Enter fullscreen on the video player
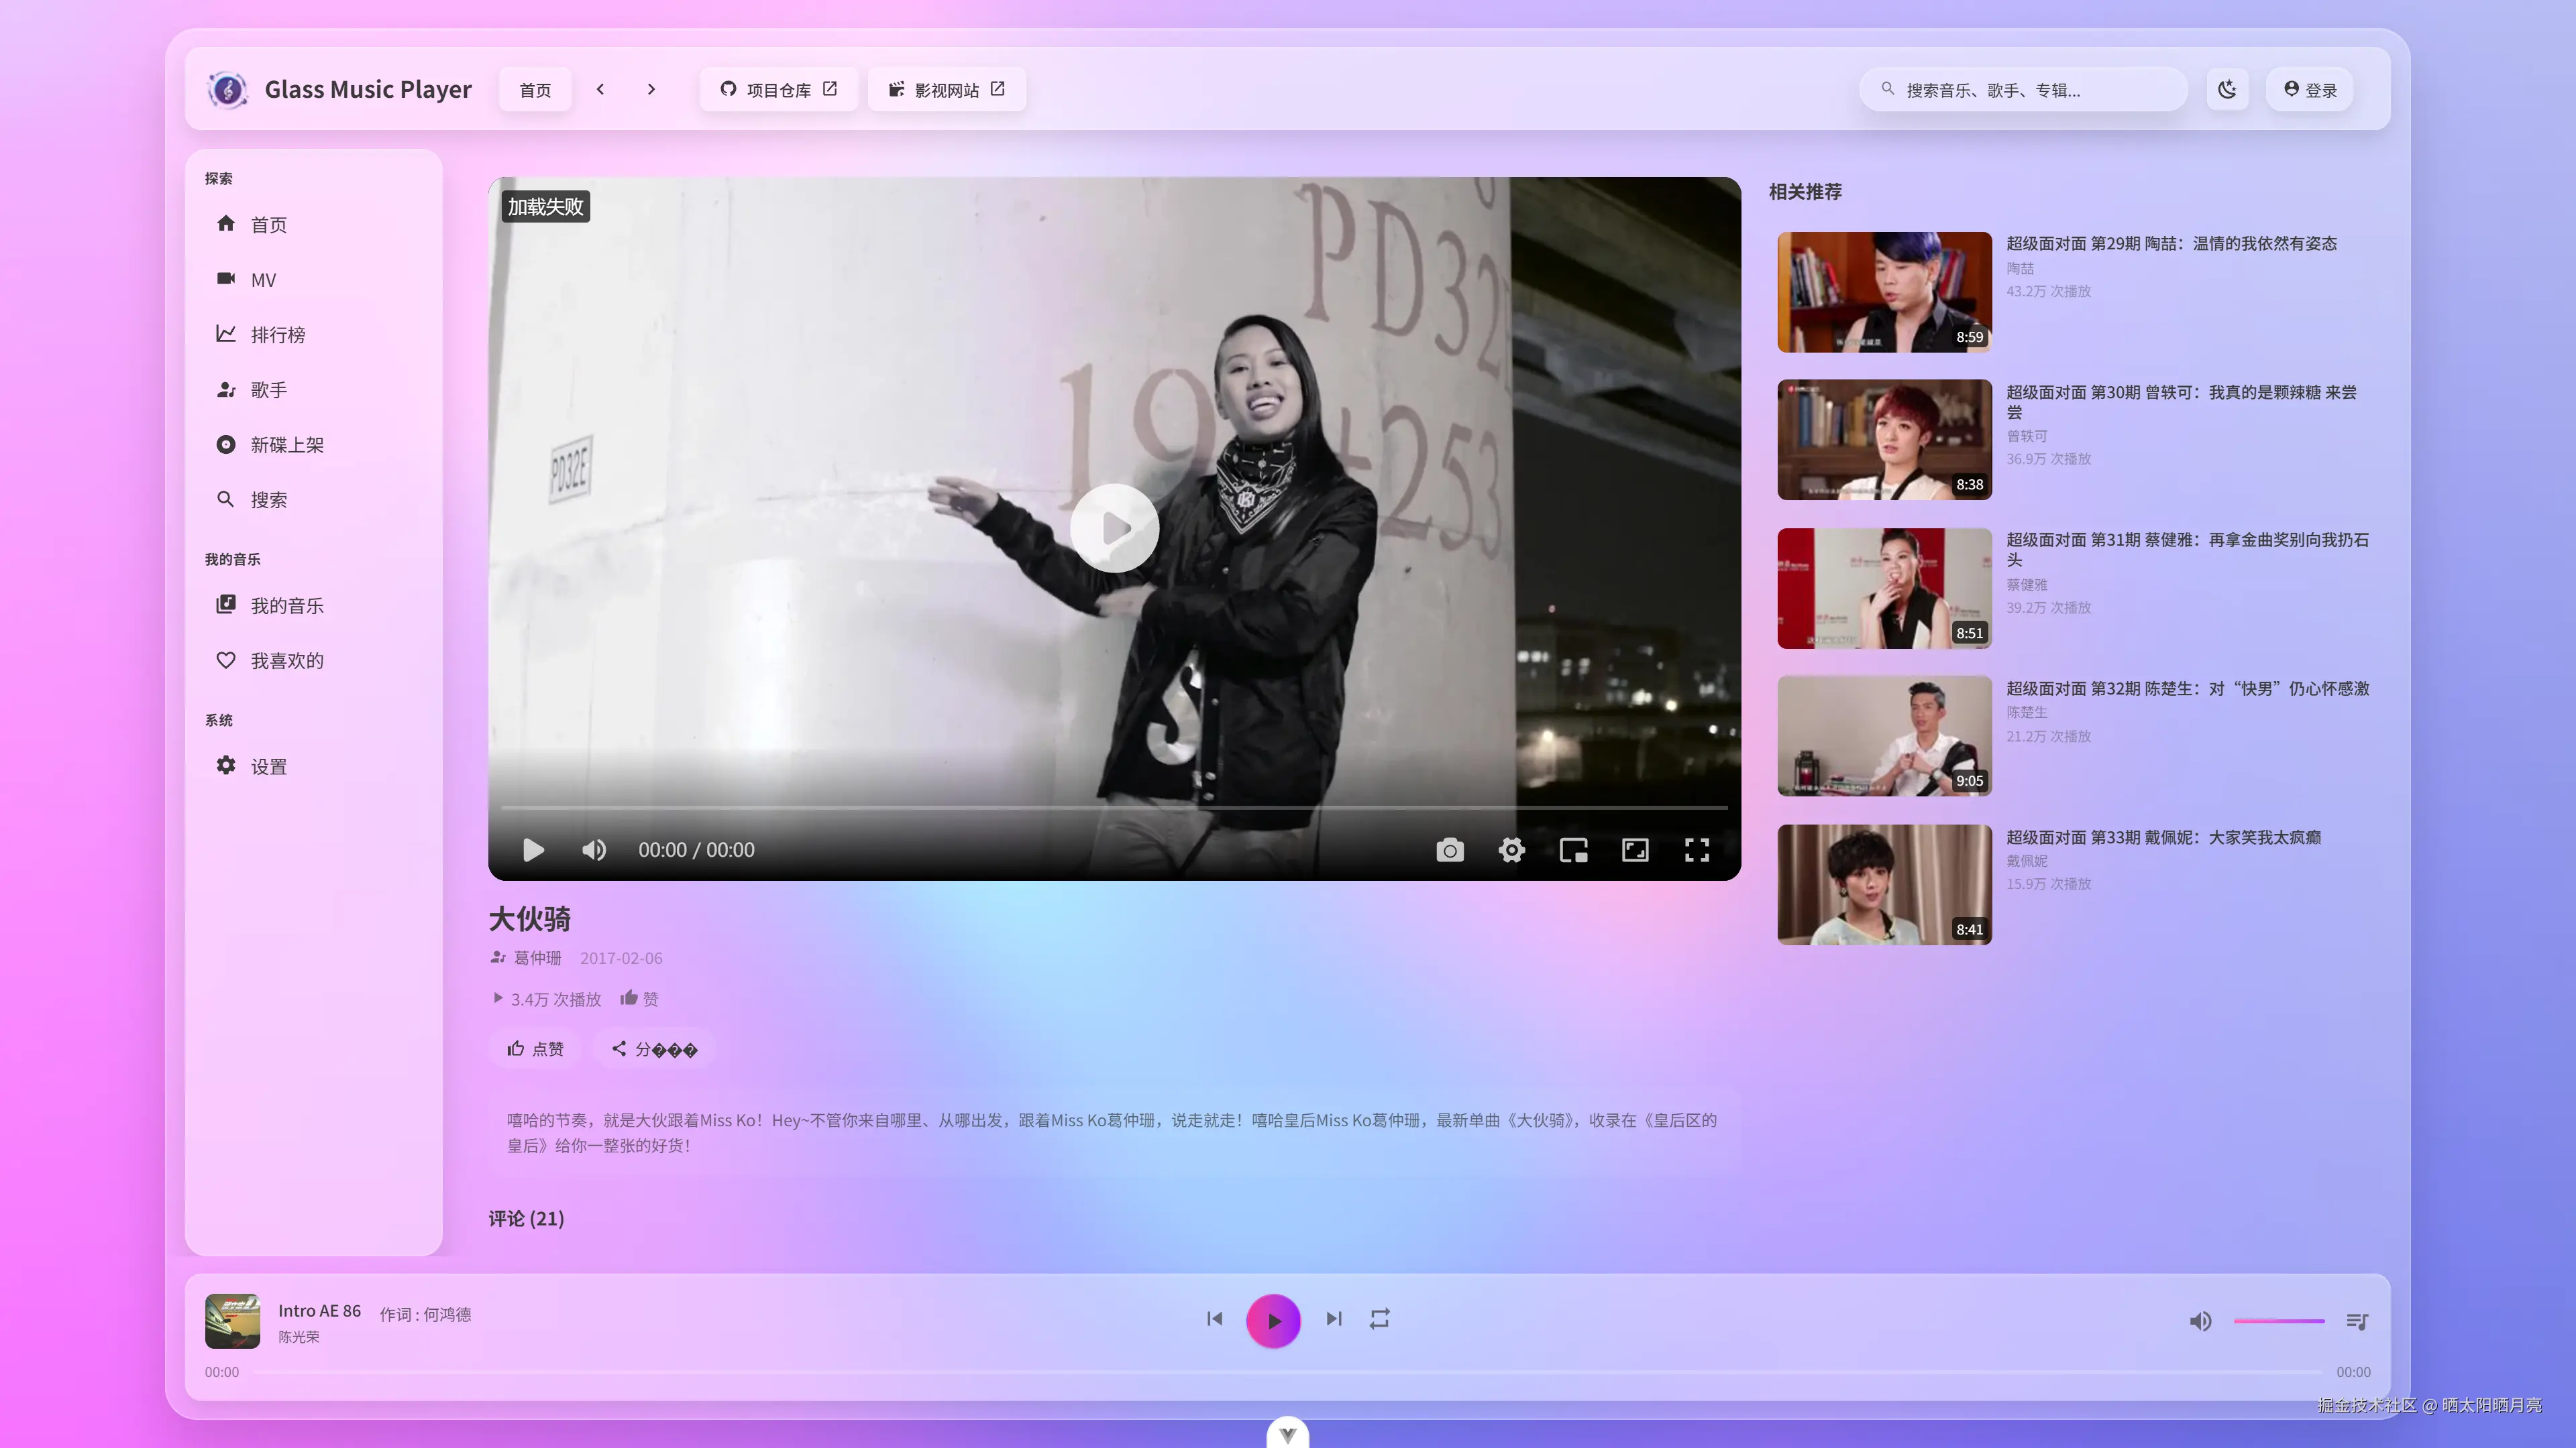This screenshot has height=1448, width=2576. click(x=1696, y=849)
